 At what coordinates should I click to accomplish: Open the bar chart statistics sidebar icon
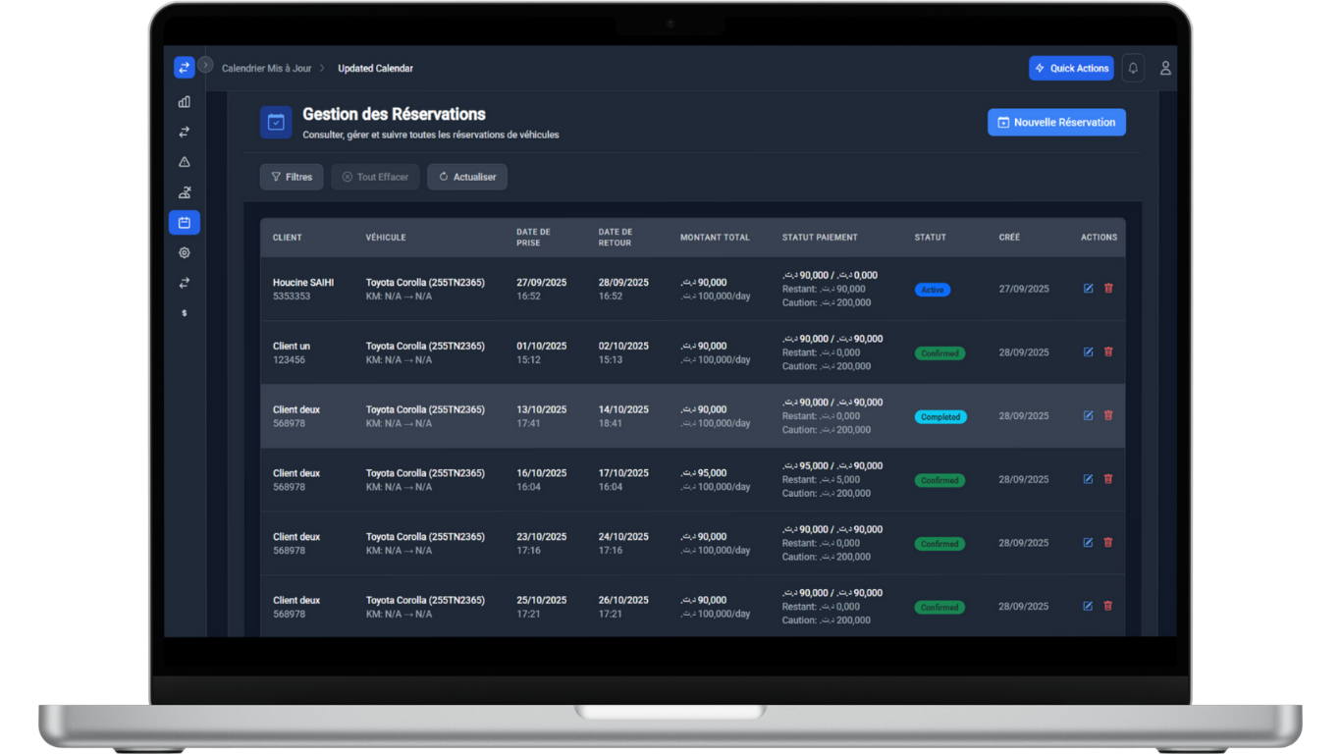[184, 102]
